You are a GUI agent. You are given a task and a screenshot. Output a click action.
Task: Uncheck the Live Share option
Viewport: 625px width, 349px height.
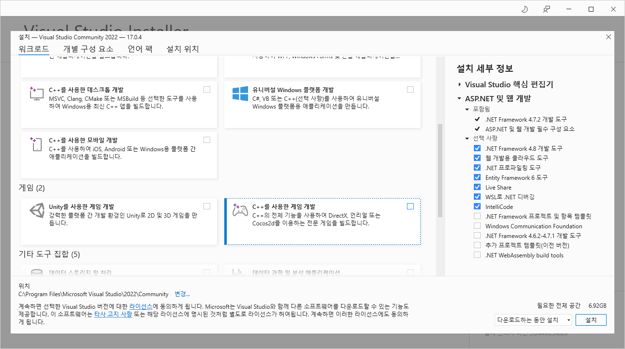[477, 187]
